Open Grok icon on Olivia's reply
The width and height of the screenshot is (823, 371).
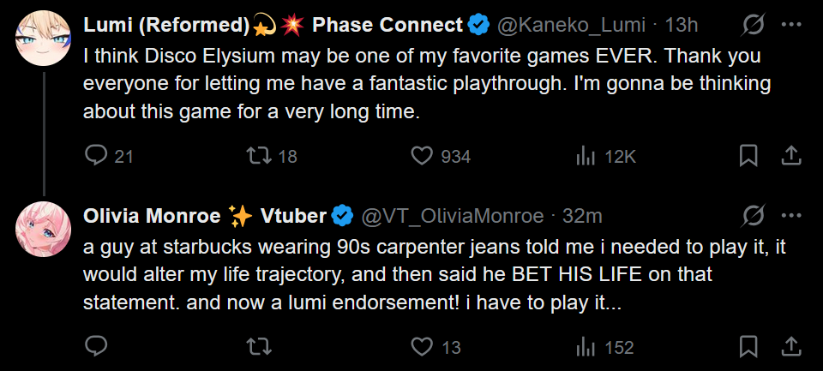(x=754, y=216)
